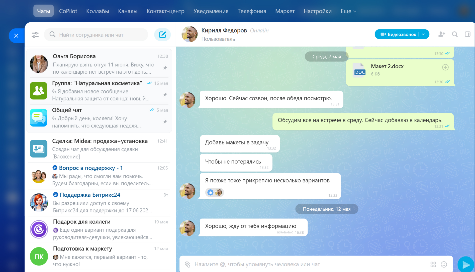The height and width of the screenshot is (272, 475).
Task: Click the paperclip attach file icon
Action: coord(187,264)
